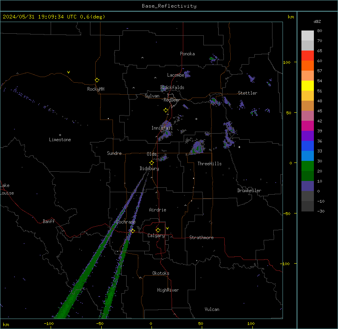Click the Sylvan town label

(152, 96)
